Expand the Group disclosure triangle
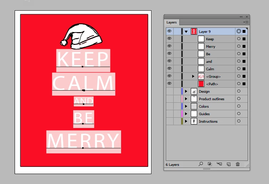 tap(193, 76)
